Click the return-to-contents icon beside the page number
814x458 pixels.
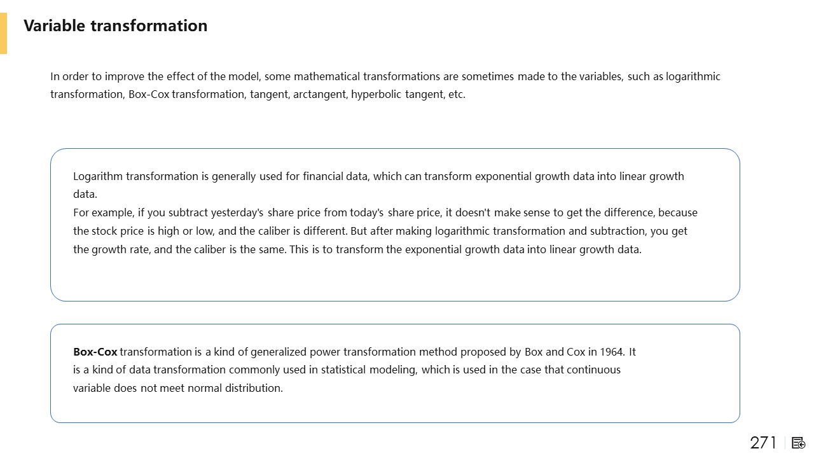[x=799, y=443]
